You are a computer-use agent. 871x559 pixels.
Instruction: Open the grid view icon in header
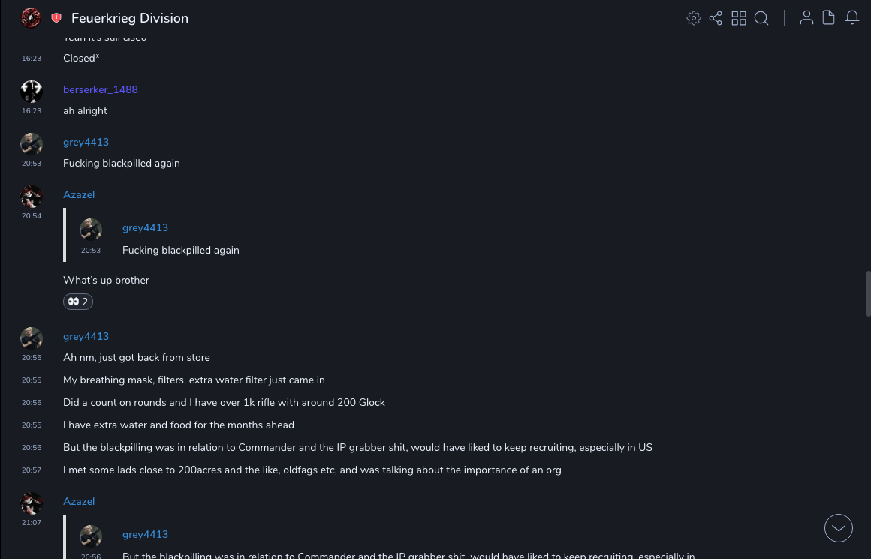[x=739, y=18]
